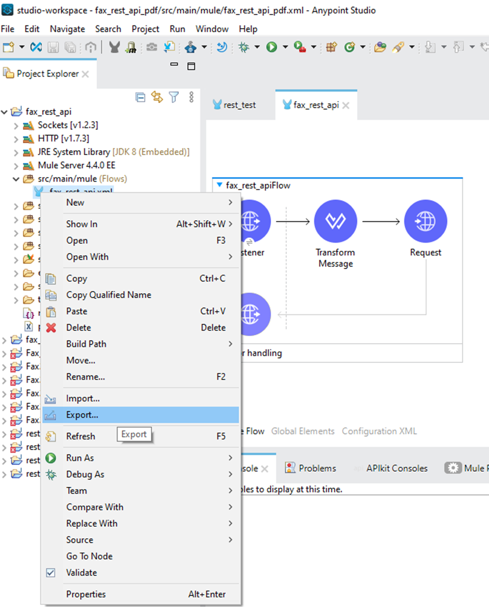Click Delete in the context menu
489x607 pixels.
pos(79,327)
